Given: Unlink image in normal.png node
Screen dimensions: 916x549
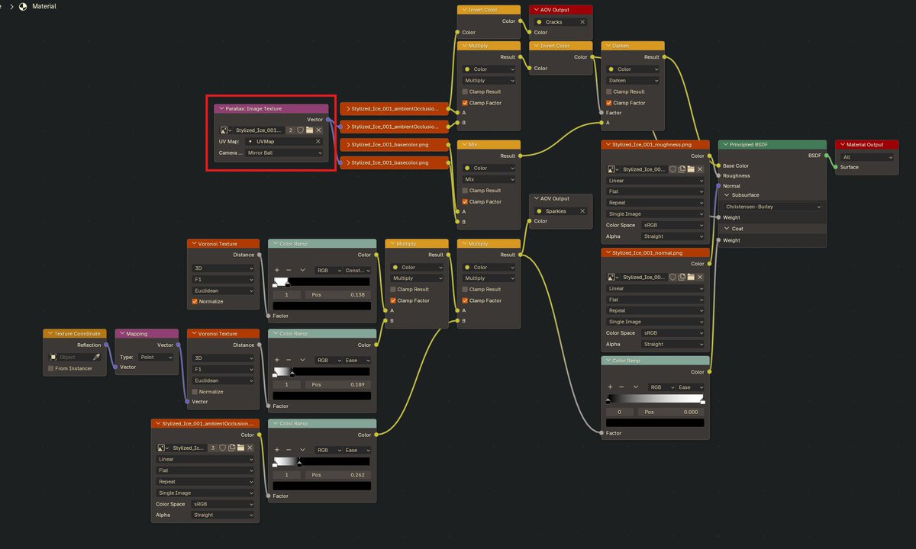Looking at the screenshot, I should tap(700, 278).
